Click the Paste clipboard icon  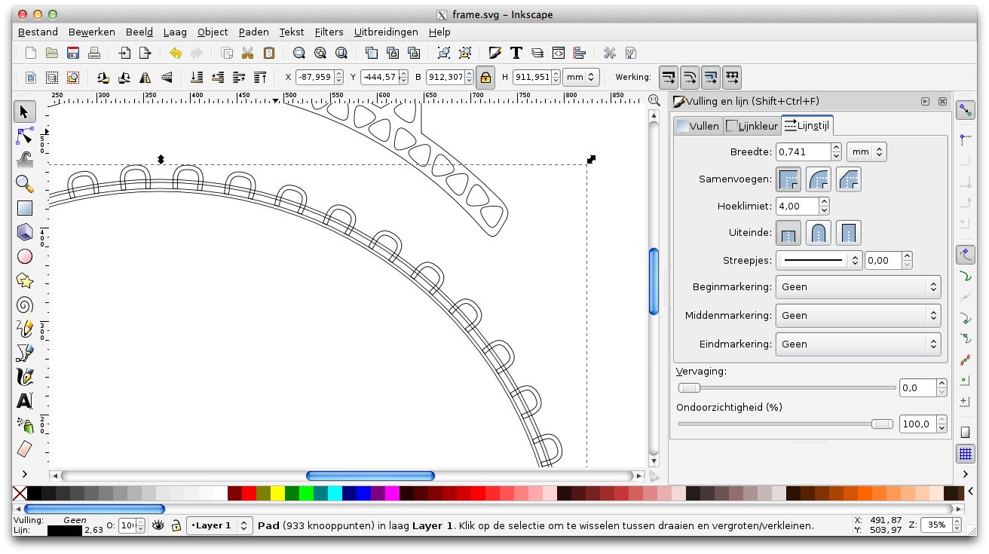(x=268, y=53)
